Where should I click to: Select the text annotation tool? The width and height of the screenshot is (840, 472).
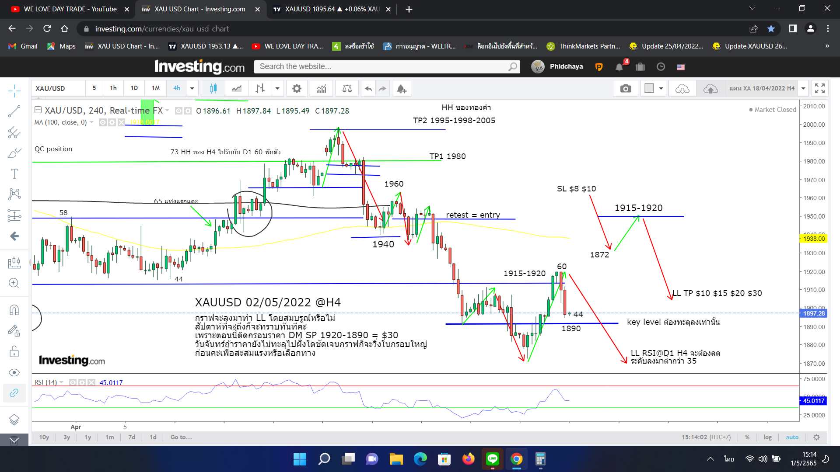(14, 174)
